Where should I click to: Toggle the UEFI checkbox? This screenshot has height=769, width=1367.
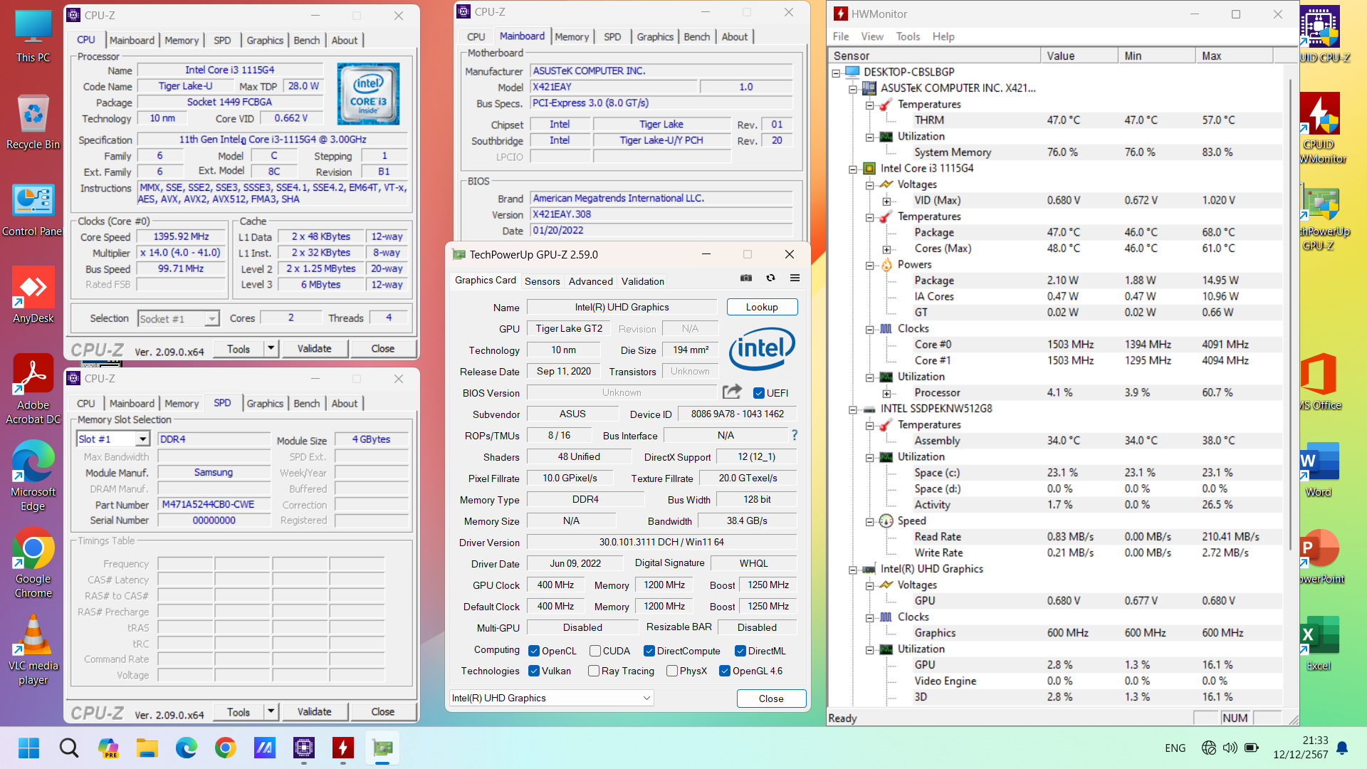759,393
